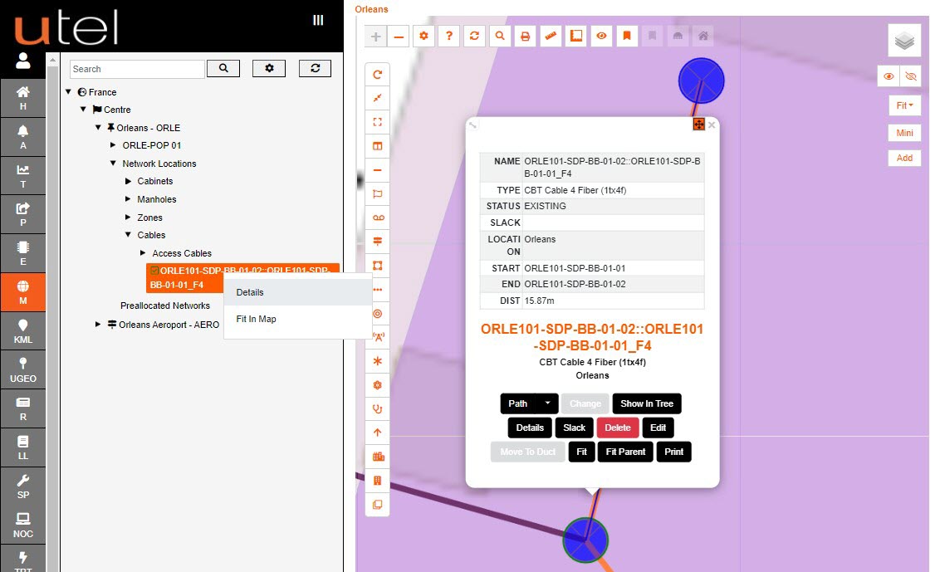
Task: Click the up arrow tool icon
Action: tap(378, 433)
